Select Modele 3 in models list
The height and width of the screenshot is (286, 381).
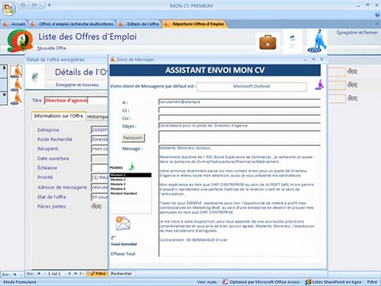point(131,184)
